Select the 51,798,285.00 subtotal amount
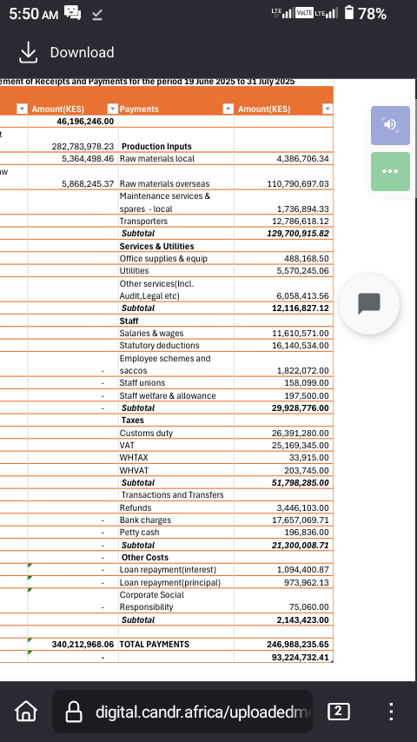This screenshot has width=417, height=742. (x=300, y=483)
